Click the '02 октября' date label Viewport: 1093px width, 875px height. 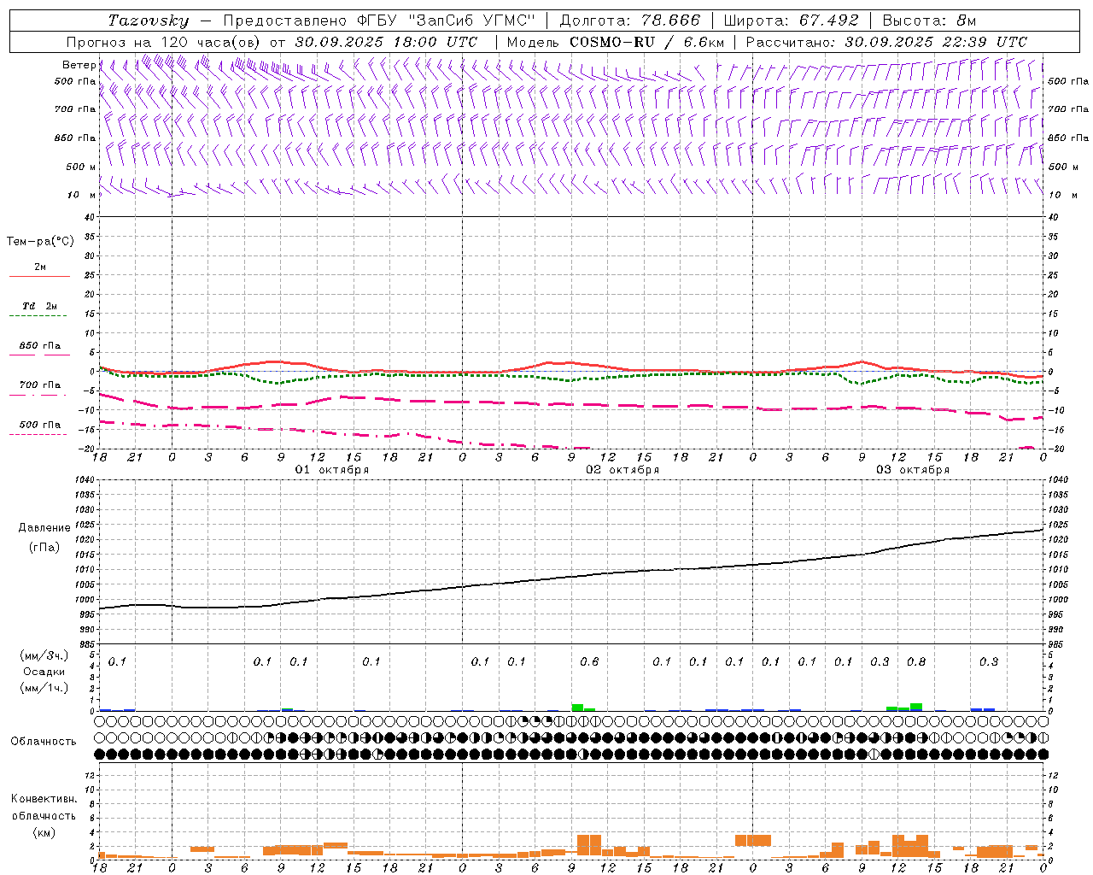622,470
